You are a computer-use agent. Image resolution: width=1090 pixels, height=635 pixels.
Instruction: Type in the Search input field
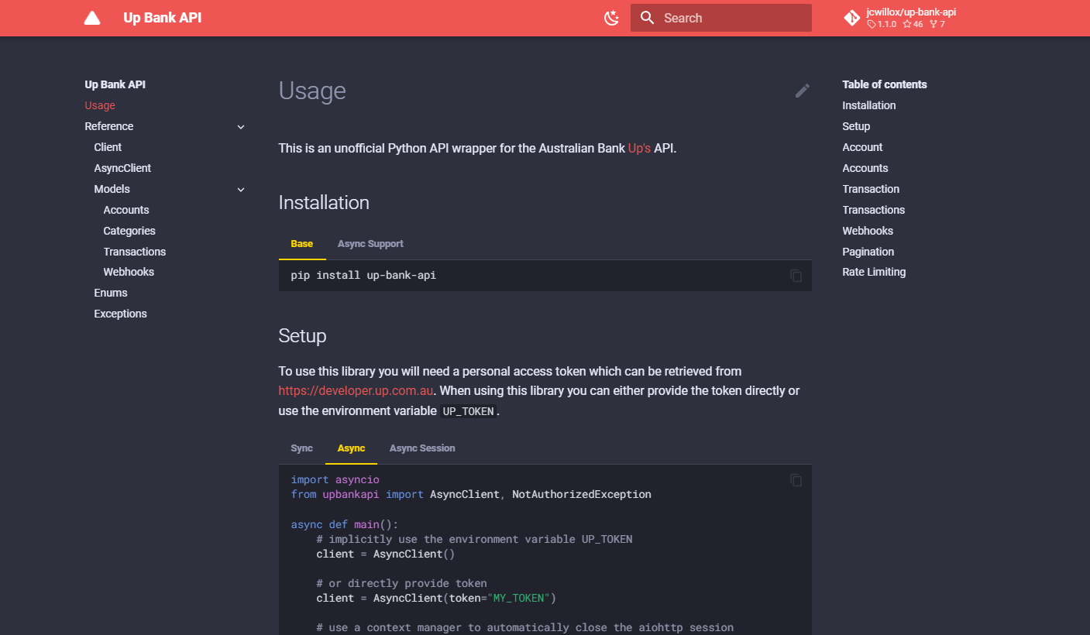[728, 18]
